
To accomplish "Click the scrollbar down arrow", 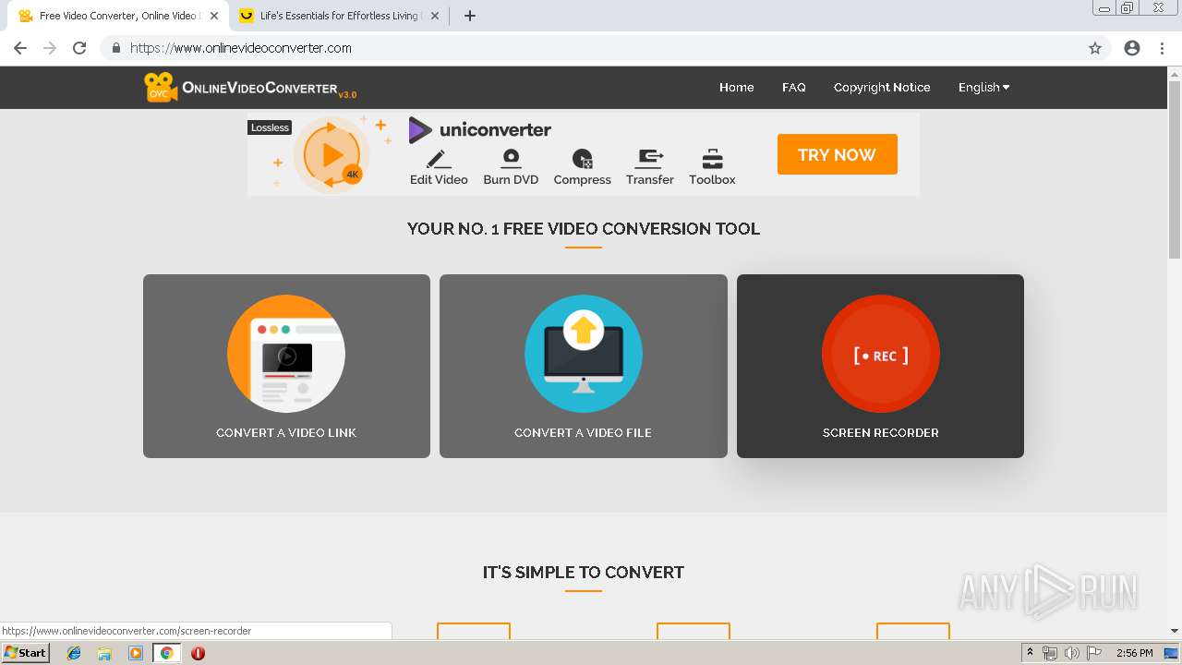I will [x=1175, y=631].
